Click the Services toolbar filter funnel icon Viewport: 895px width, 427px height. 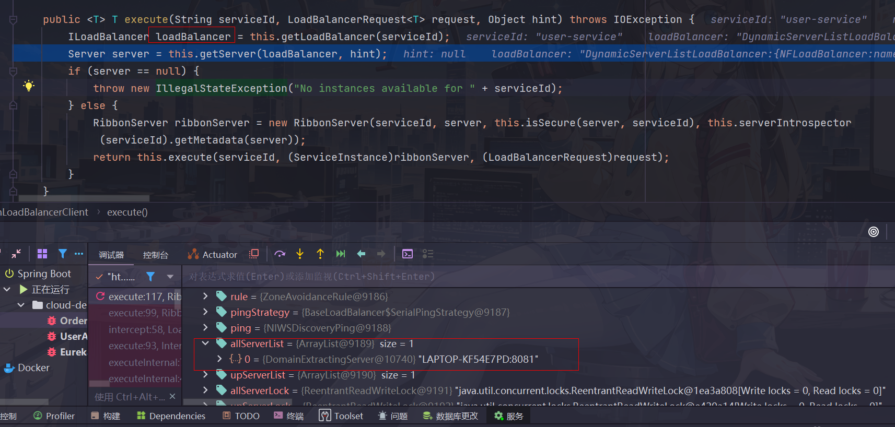pos(63,254)
